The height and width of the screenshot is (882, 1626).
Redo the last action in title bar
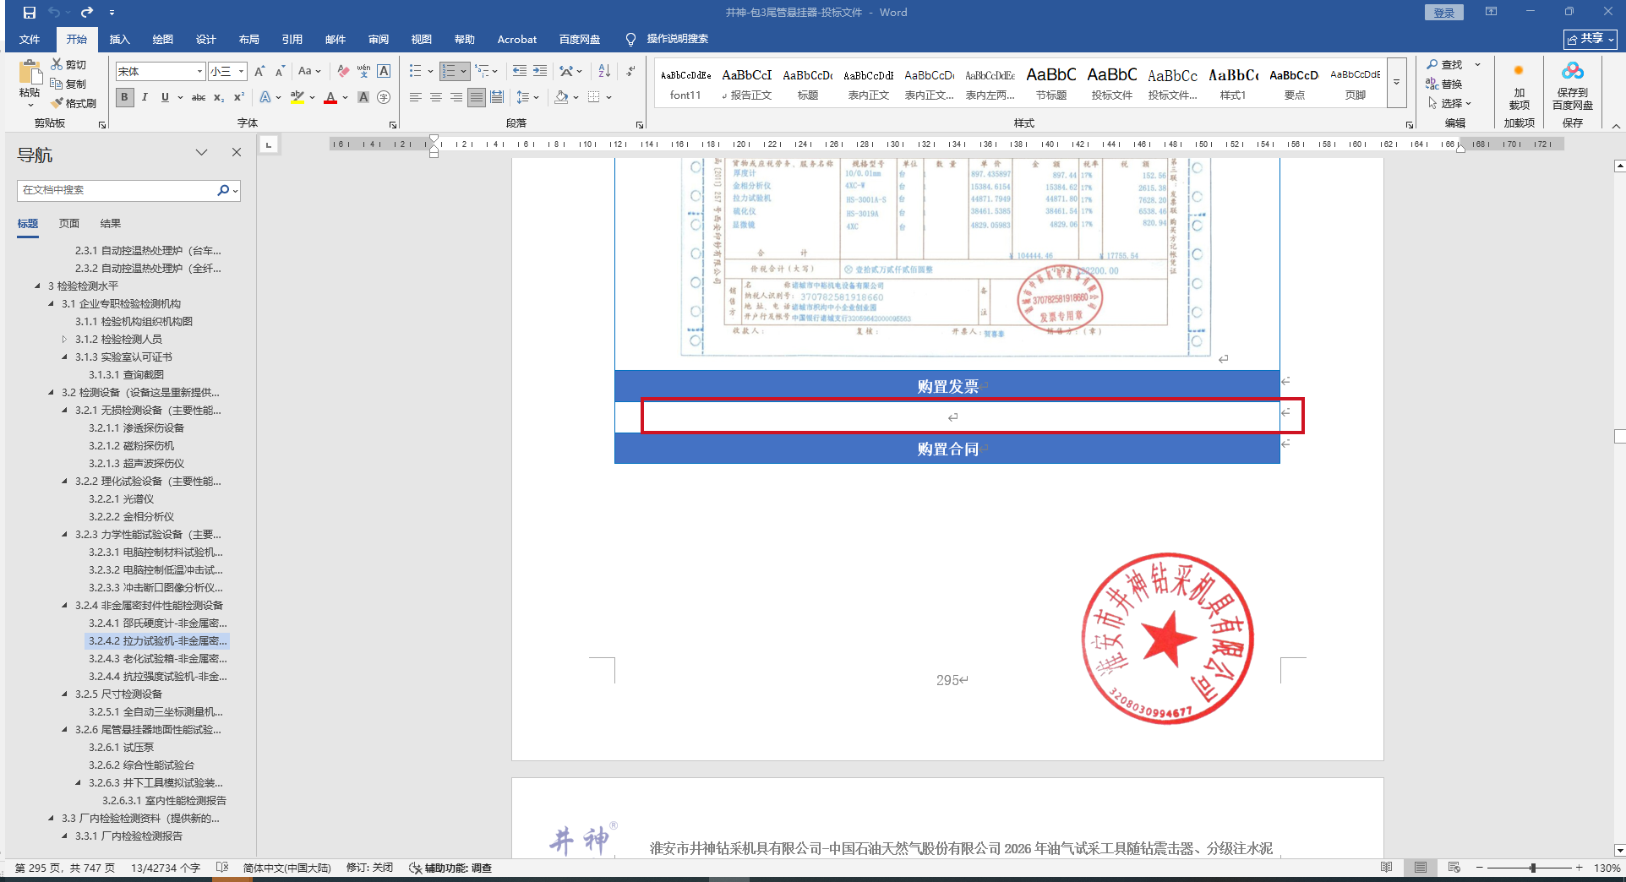tap(87, 13)
